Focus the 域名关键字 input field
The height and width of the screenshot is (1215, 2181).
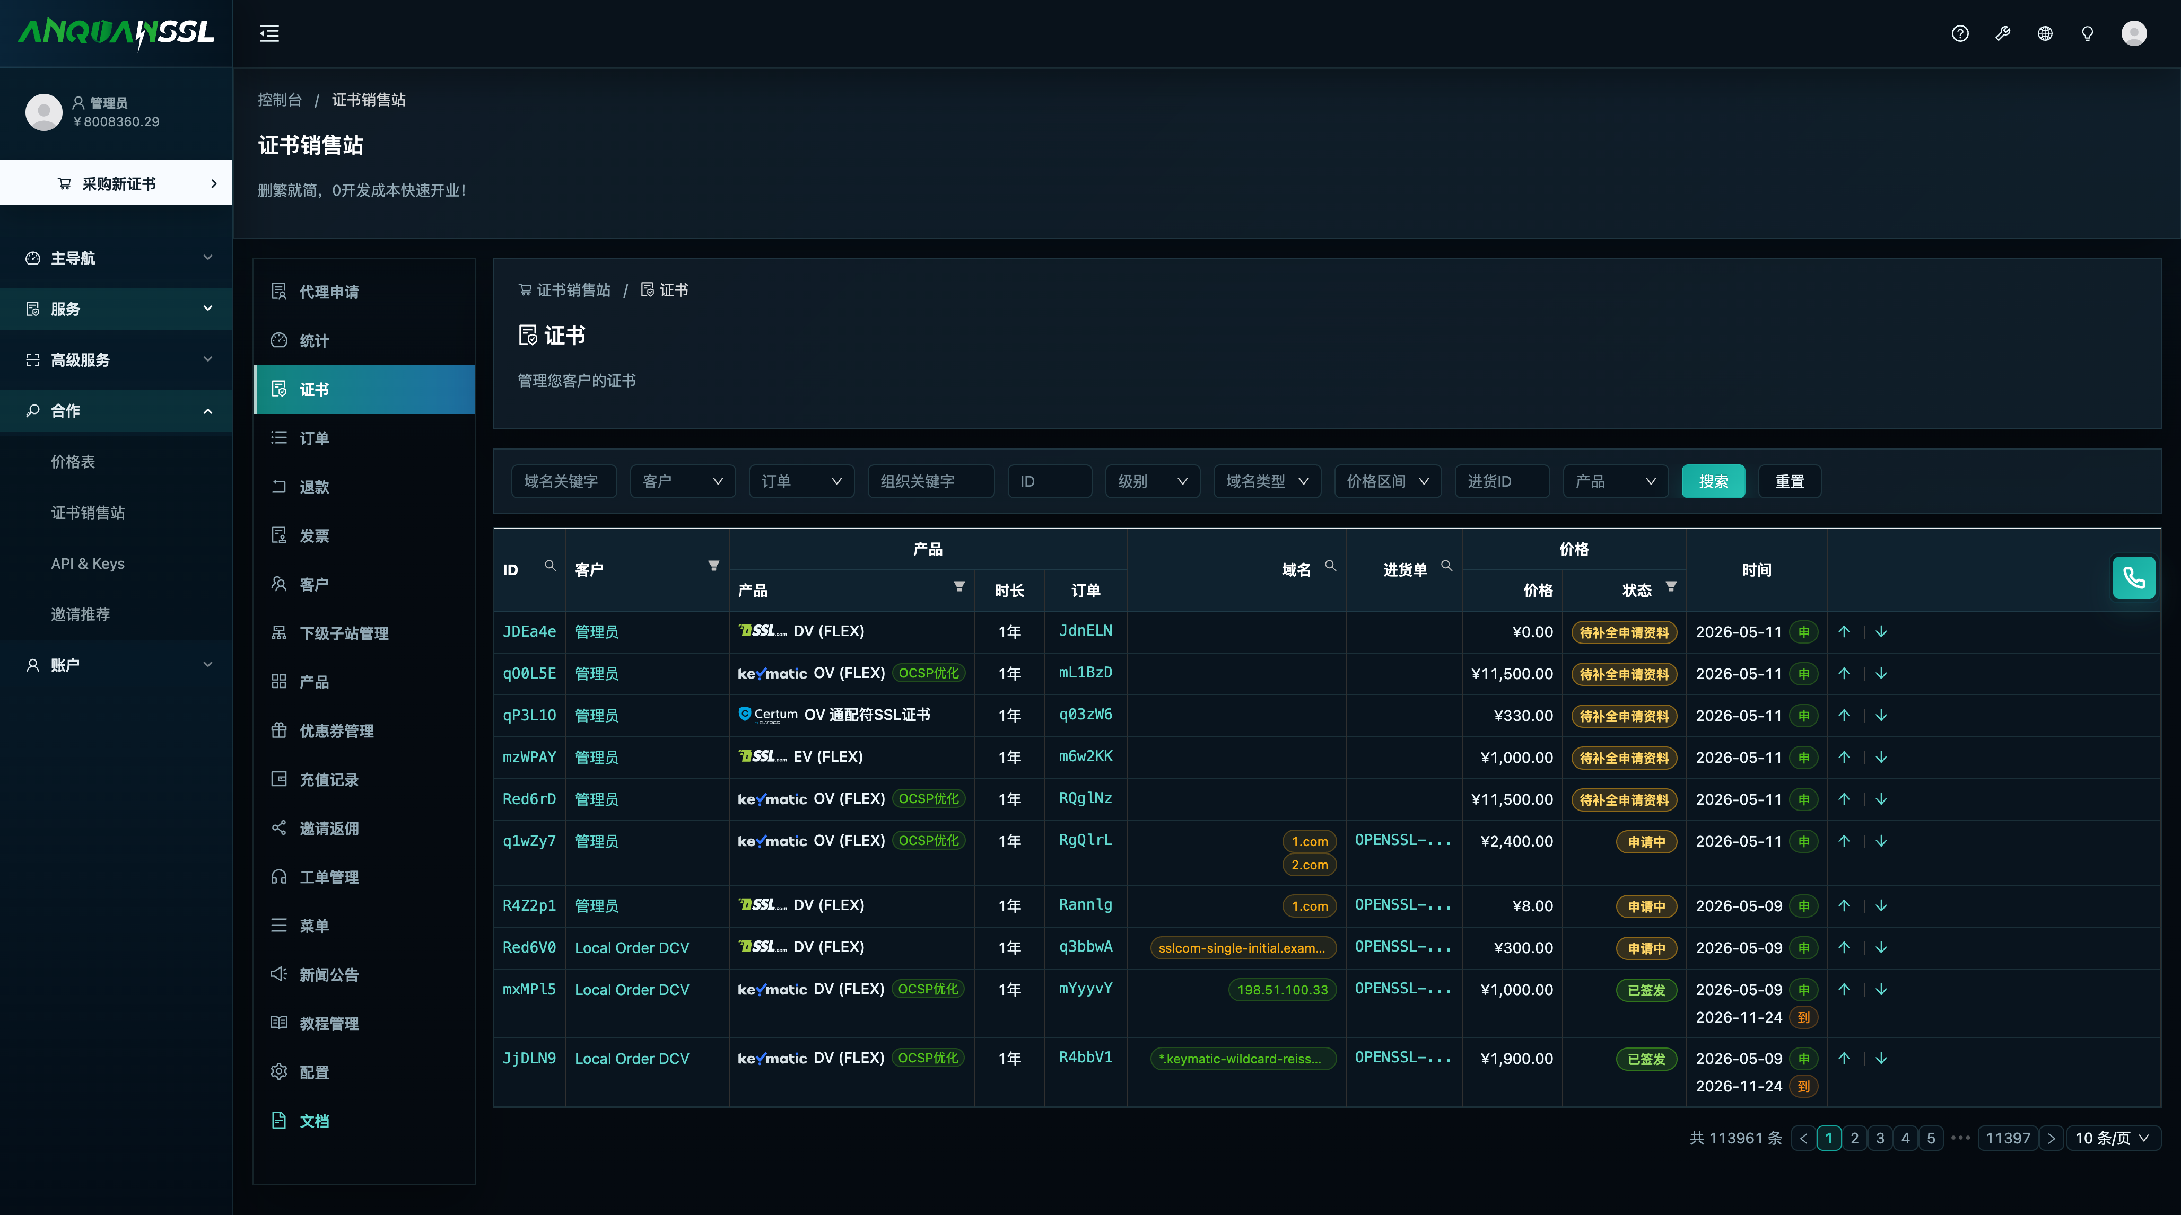click(564, 481)
